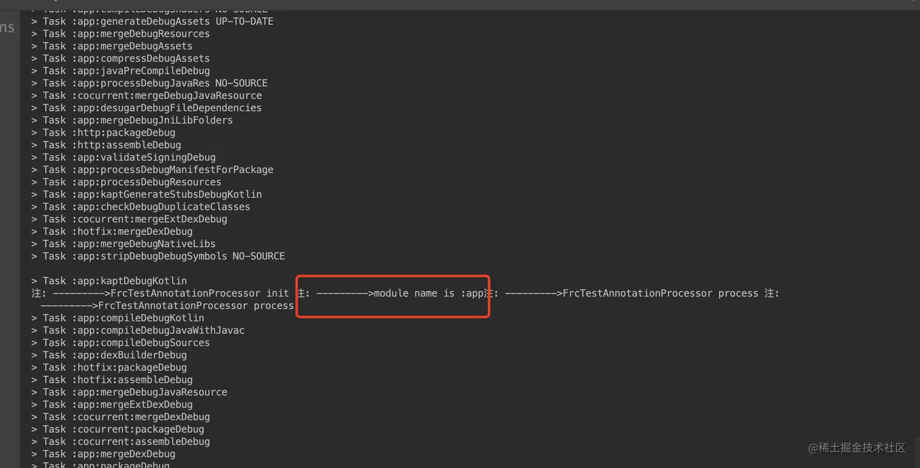Select the cocurrent:assembleDebug line

(120, 441)
